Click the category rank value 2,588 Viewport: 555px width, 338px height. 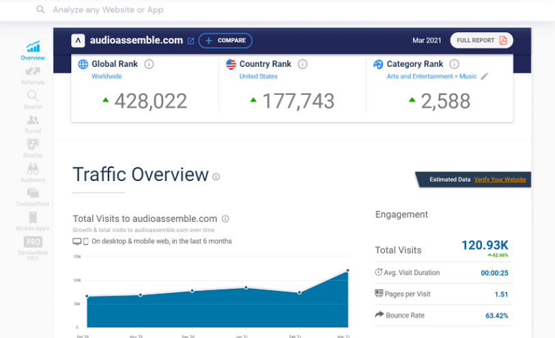445,101
